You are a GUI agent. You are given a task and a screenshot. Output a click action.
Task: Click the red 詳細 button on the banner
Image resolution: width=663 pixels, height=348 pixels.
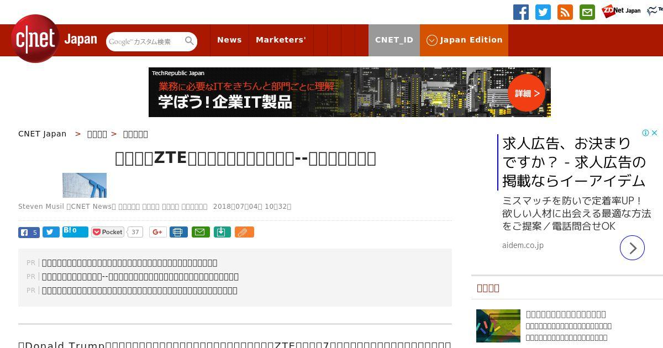pos(527,93)
